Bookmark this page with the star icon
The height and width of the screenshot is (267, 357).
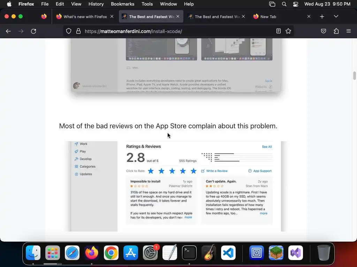[288, 31]
